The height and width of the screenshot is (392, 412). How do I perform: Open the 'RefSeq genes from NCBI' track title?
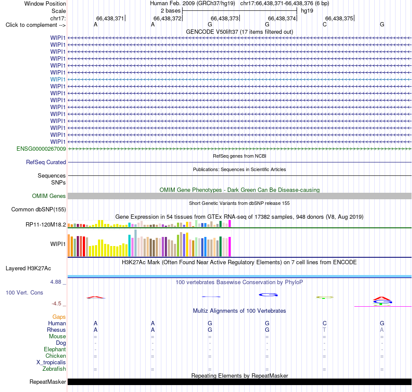239,156
